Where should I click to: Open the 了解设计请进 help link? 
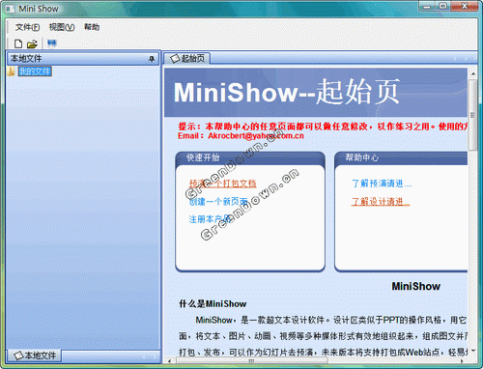pyautogui.click(x=381, y=202)
